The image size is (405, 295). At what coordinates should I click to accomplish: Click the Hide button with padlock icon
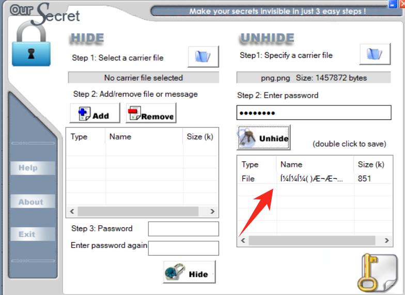[x=189, y=272]
